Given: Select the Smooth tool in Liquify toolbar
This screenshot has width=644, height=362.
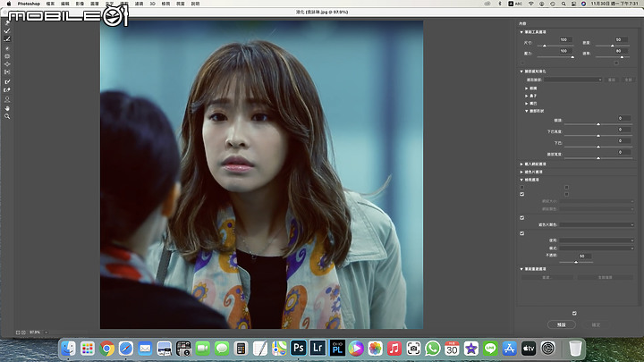Looking at the screenshot, I should 7,39.
